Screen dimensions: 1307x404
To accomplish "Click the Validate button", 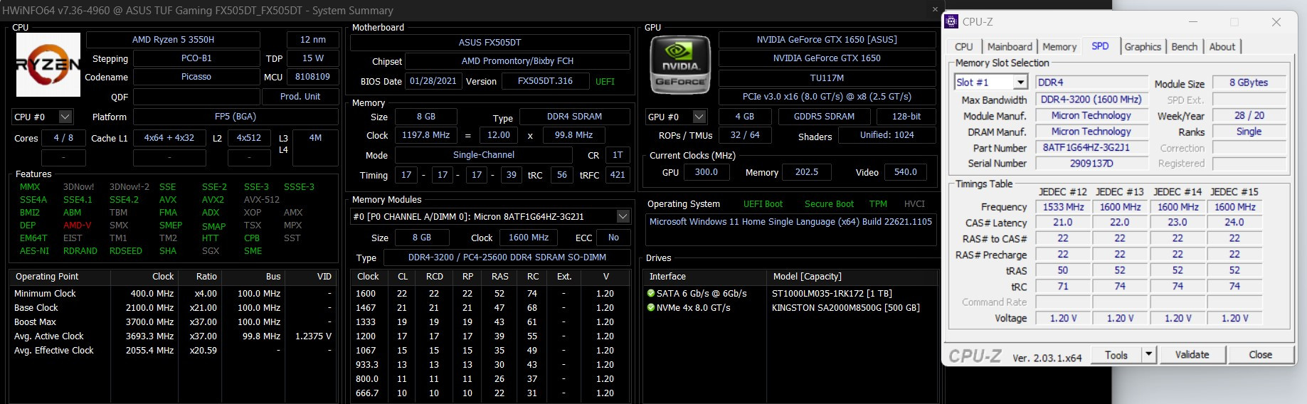I will (1192, 354).
